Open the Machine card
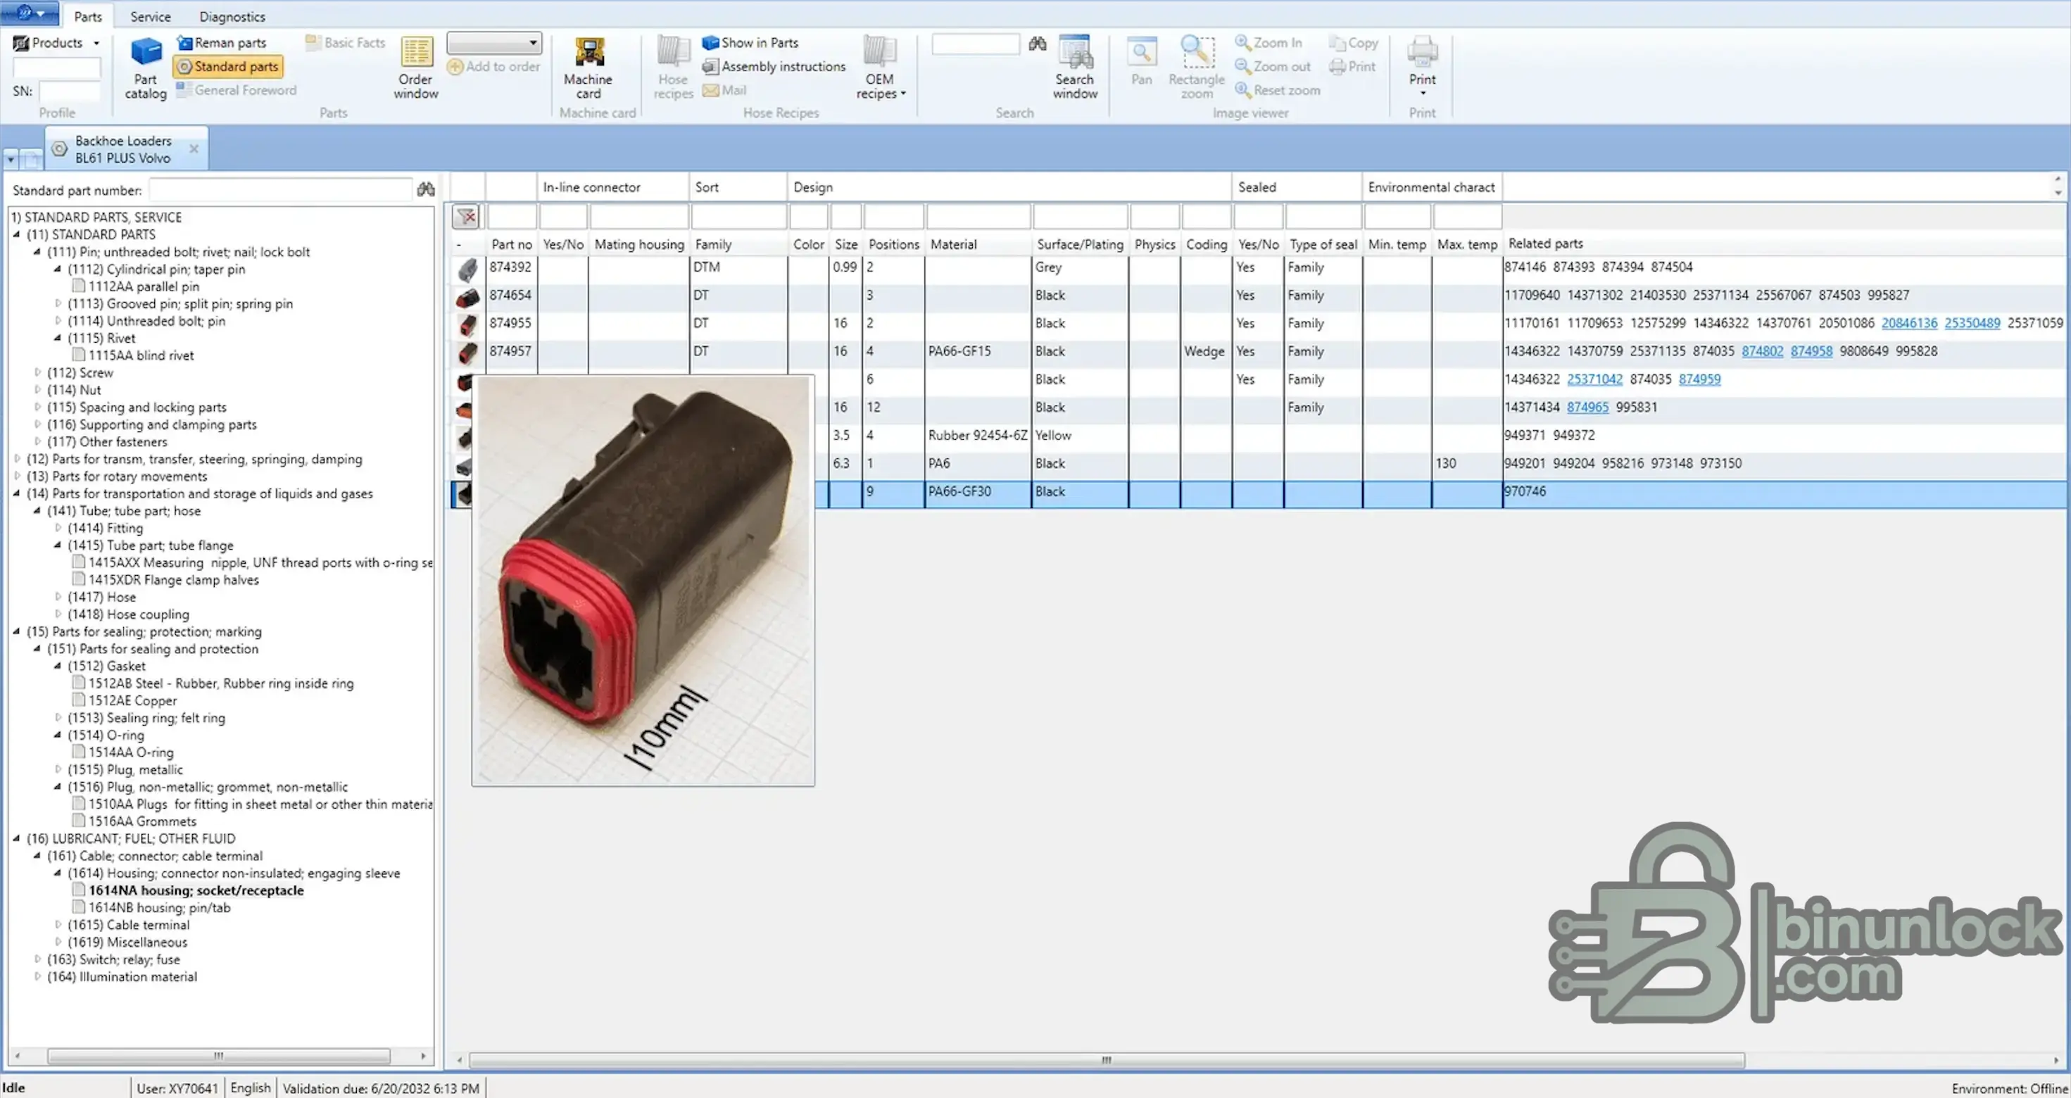The image size is (2071, 1098). (x=588, y=68)
